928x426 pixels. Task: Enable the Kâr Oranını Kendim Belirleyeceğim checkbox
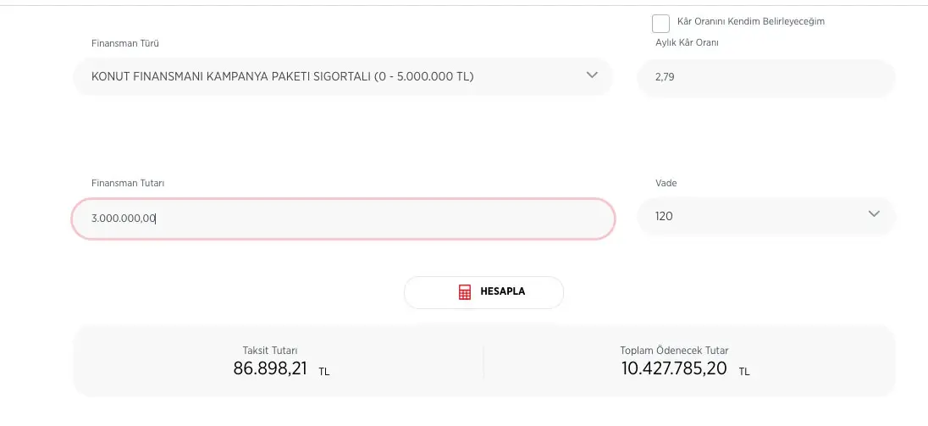point(661,24)
